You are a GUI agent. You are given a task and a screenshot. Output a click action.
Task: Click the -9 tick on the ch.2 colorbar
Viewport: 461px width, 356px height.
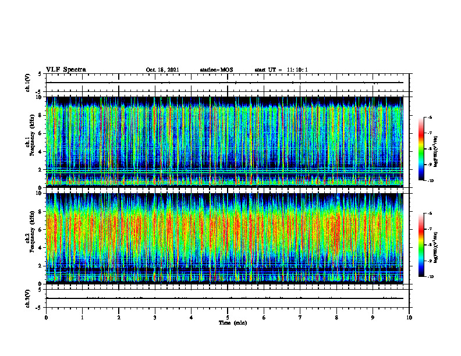click(x=430, y=261)
